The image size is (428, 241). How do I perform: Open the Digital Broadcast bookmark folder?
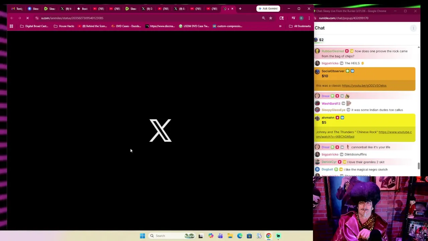pos(34,26)
